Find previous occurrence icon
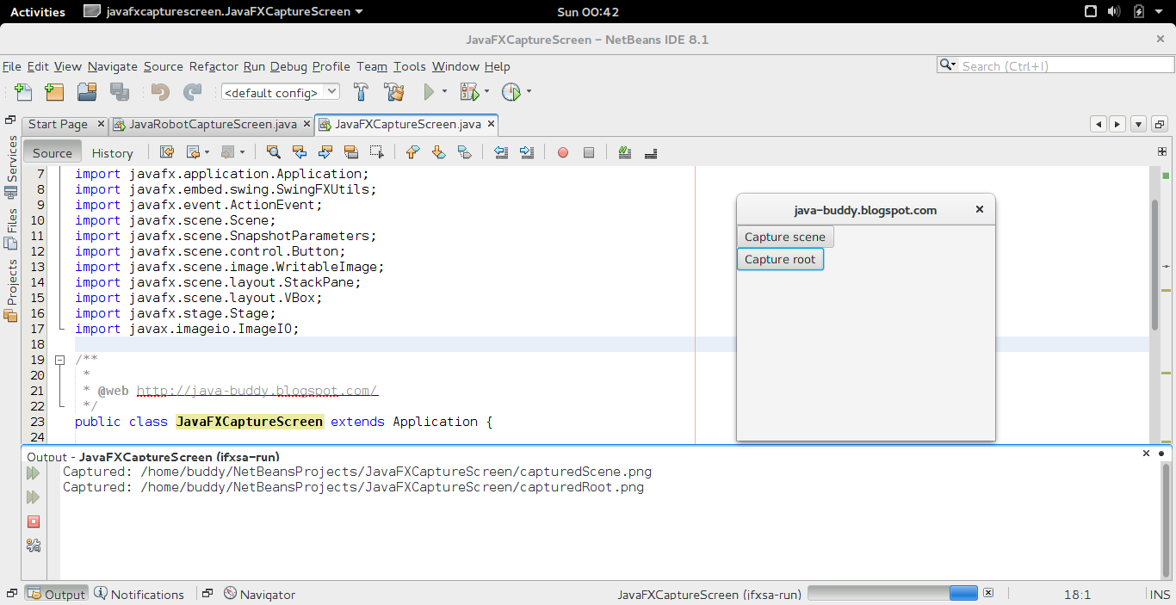1176x605 pixels. (300, 152)
